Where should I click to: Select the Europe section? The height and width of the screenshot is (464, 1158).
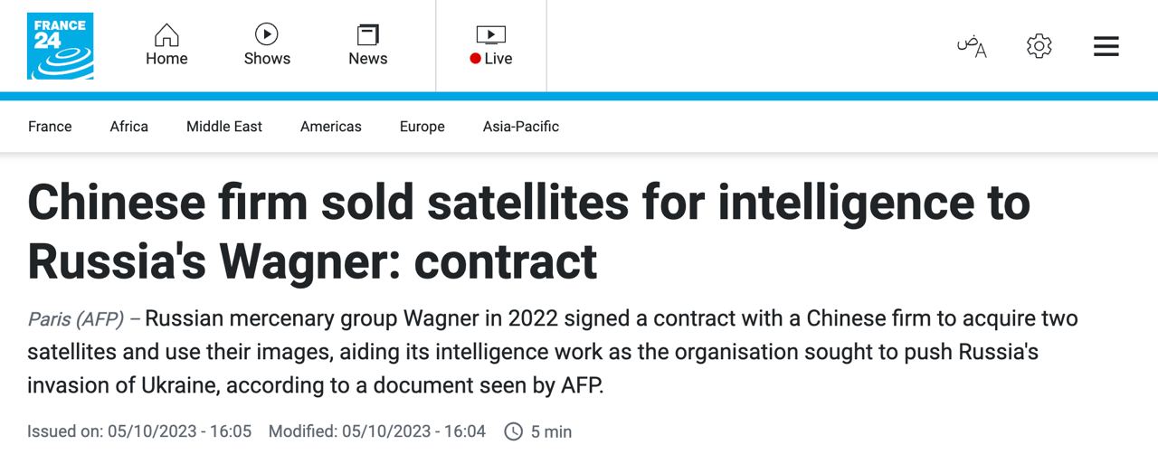tap(422, 127)
